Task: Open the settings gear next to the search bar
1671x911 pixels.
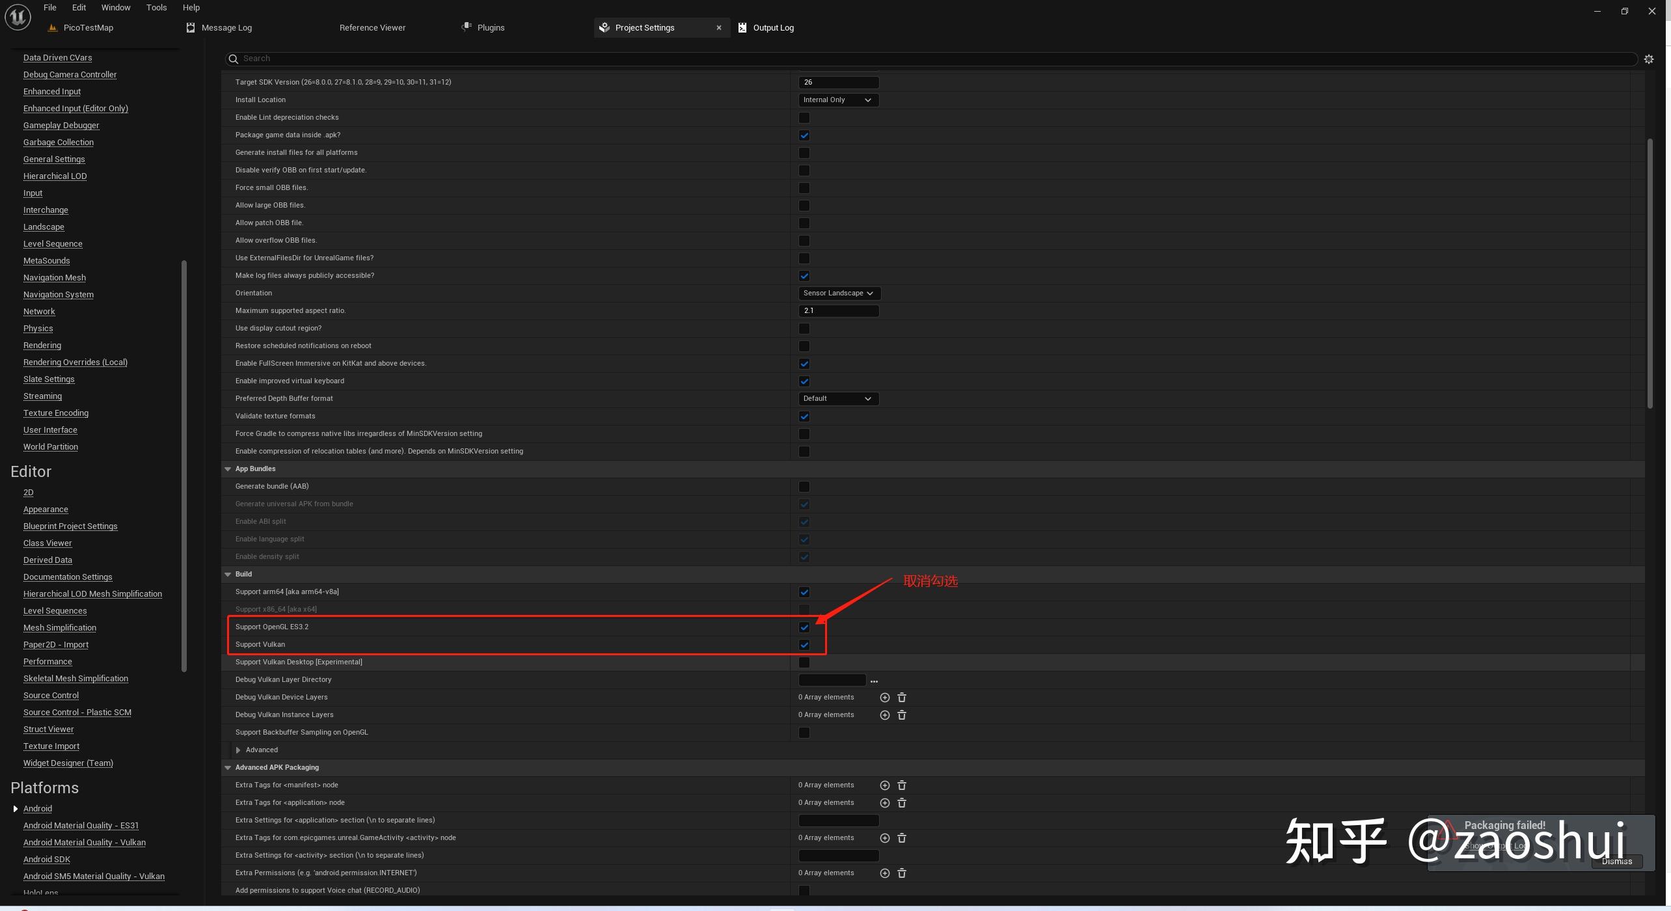Action: coord(1648,59)
